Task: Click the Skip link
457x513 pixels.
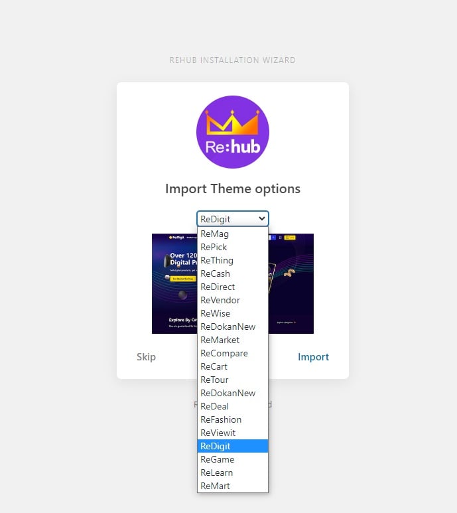Action: (x=146, y=356)
